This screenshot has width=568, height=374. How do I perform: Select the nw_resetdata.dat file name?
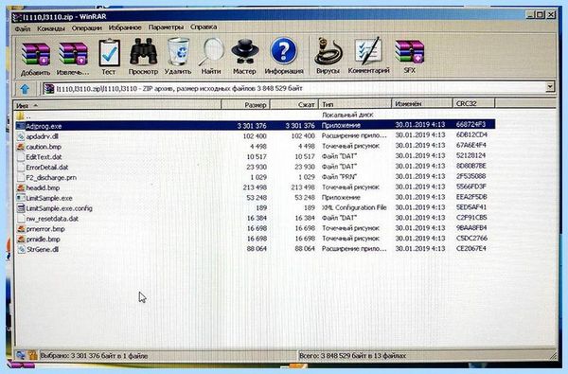tap(52, 219)
